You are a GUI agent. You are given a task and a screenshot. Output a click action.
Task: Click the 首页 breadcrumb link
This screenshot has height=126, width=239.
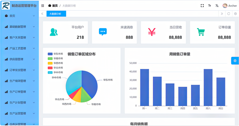coord(53,6)
